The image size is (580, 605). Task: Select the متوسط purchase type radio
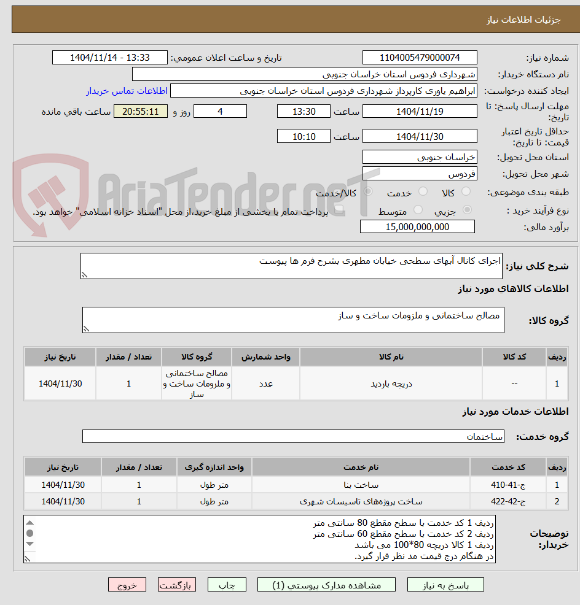point(418,209)
